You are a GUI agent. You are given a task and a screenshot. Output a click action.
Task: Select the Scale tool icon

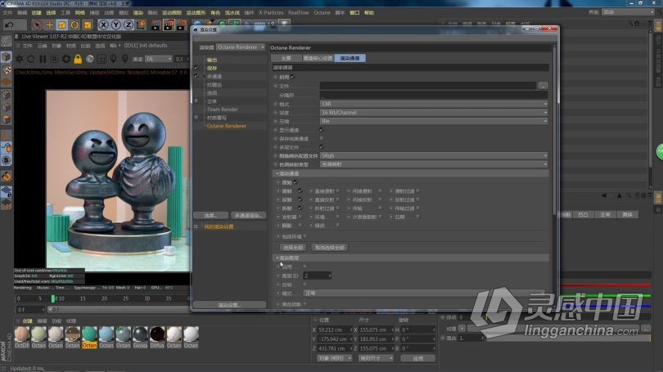[x=62, y=25]
